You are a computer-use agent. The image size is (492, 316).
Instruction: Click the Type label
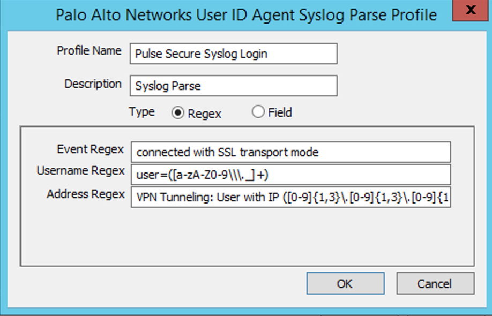142,112
